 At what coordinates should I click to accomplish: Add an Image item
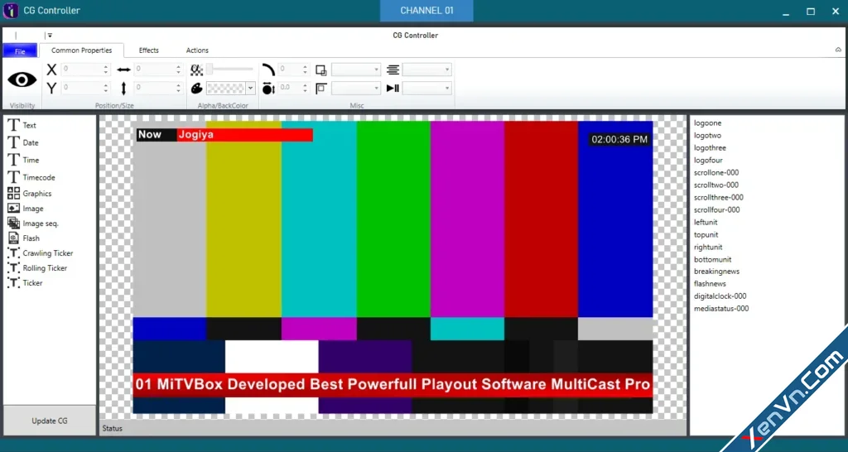[26, 209]
